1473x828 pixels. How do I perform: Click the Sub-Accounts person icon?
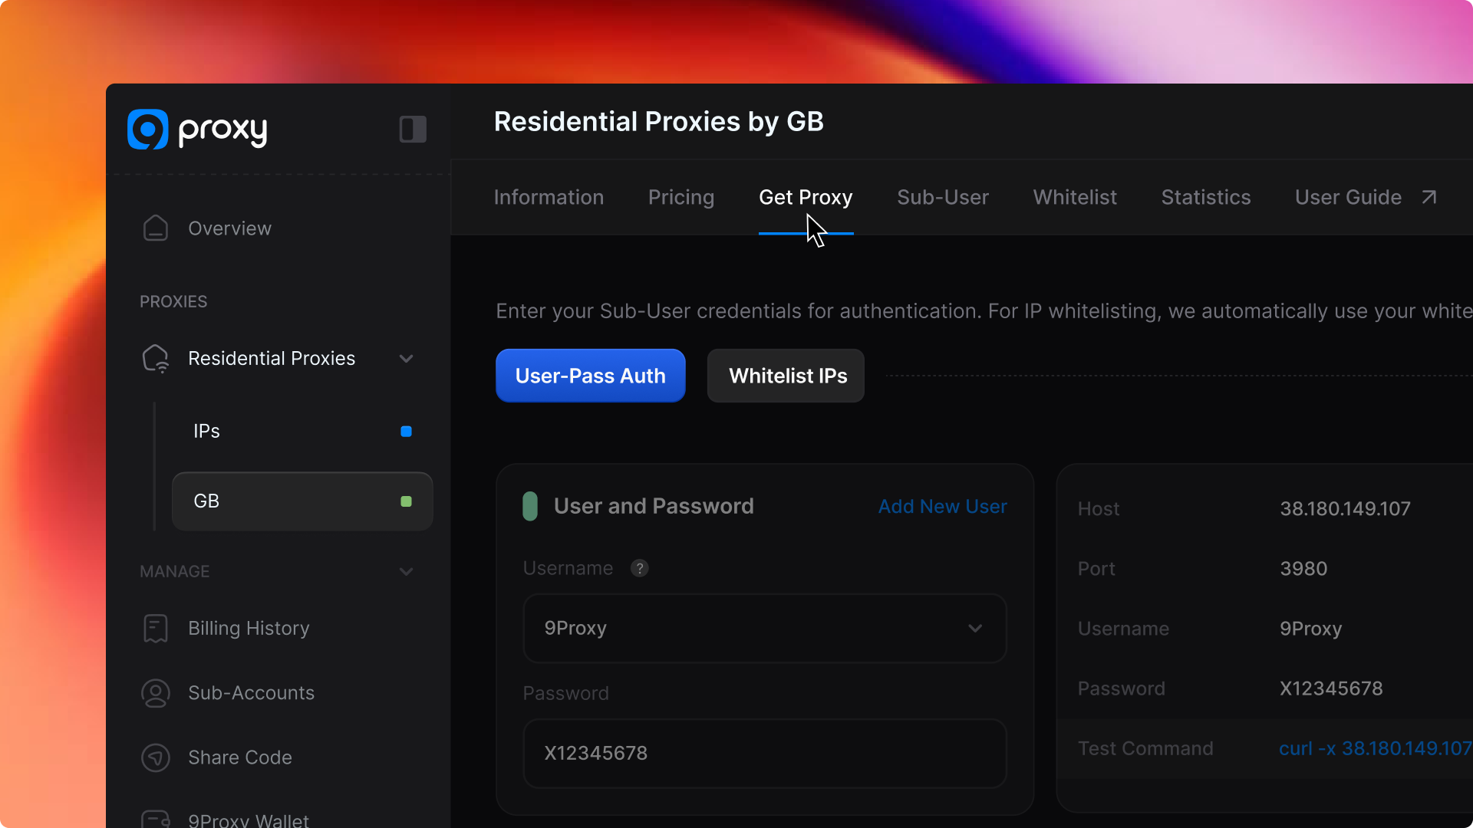[156, 693]
